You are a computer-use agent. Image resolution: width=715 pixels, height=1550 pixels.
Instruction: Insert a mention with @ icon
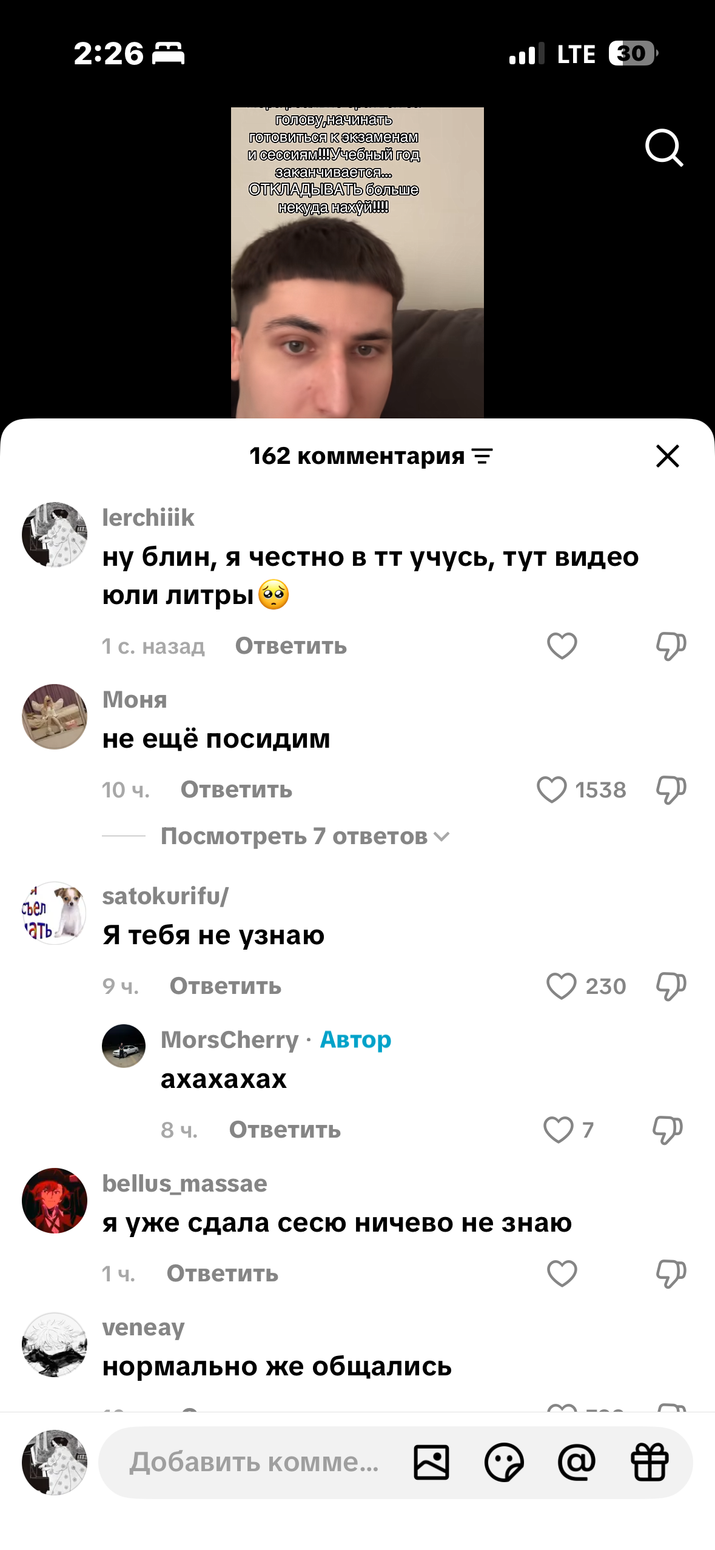[577, 1462]
